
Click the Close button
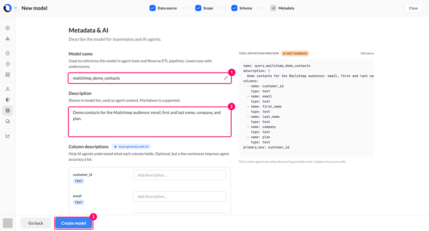point(413,8)
